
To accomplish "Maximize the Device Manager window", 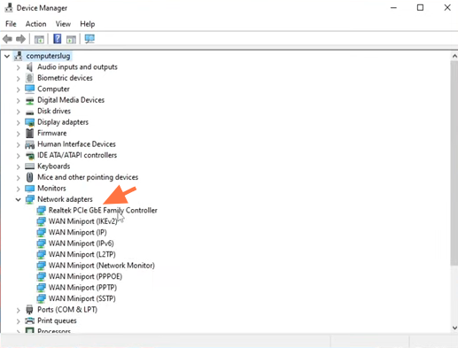I will click(420, 8).
